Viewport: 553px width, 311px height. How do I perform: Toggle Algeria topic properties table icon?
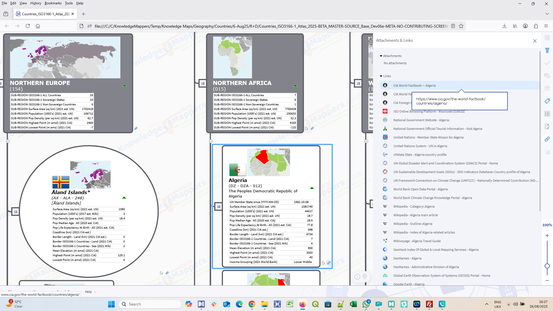coord(219,206)
